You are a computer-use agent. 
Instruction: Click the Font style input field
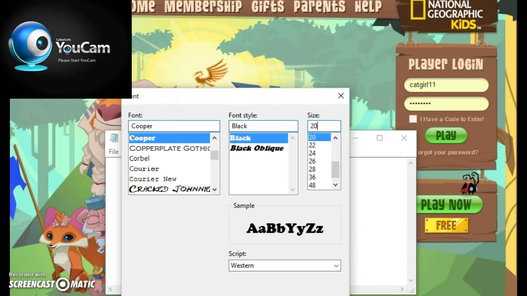(263, 126)
